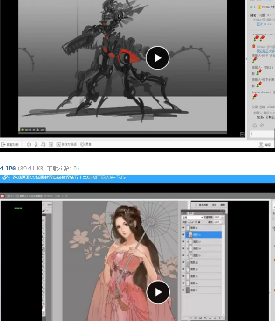The height and width of the screenshot is (332, 275).
Task: Expand the layer opacity value arrow
Action: pyautogui.click(x=222, y=217)
